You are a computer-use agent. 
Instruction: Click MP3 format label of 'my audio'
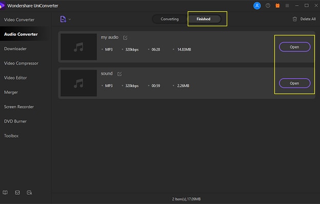[x=109, y=49]
